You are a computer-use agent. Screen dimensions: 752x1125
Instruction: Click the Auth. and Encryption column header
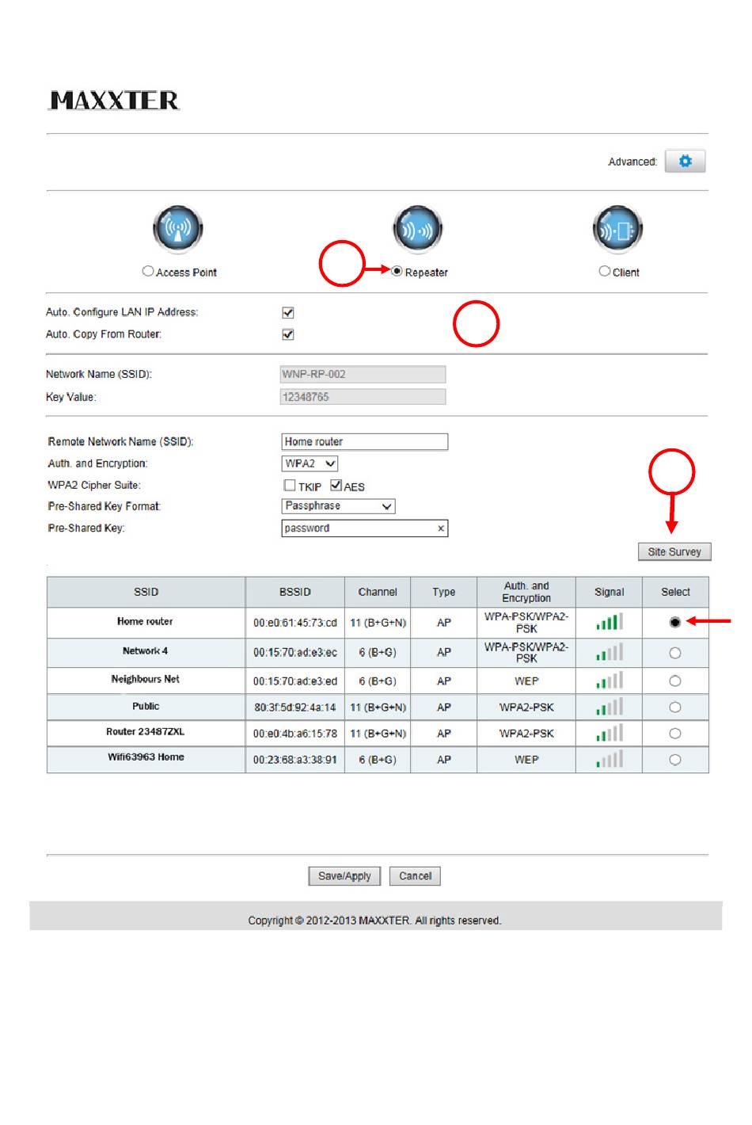526,592
